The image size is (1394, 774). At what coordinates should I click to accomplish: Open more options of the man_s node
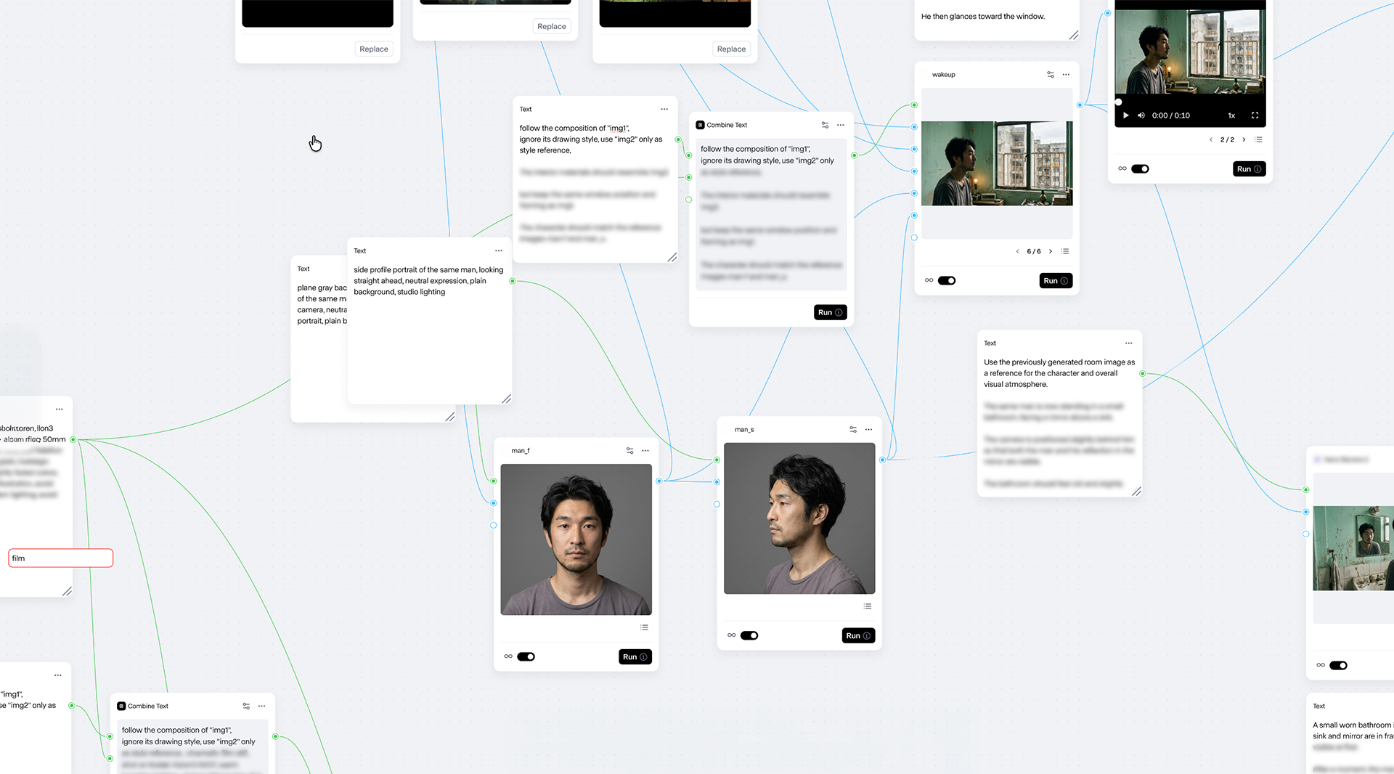pyautogui.click(x=868, y=430)
